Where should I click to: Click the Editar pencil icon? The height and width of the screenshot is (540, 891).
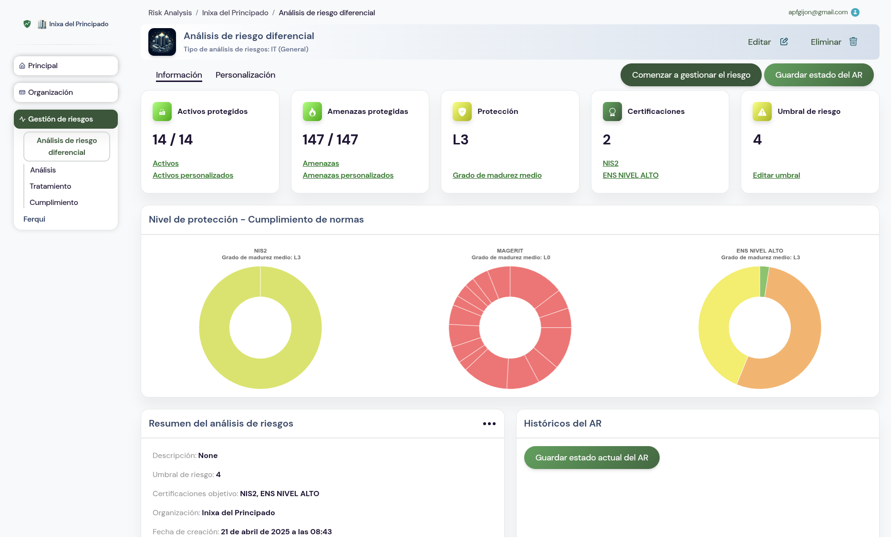coord(784,42)
